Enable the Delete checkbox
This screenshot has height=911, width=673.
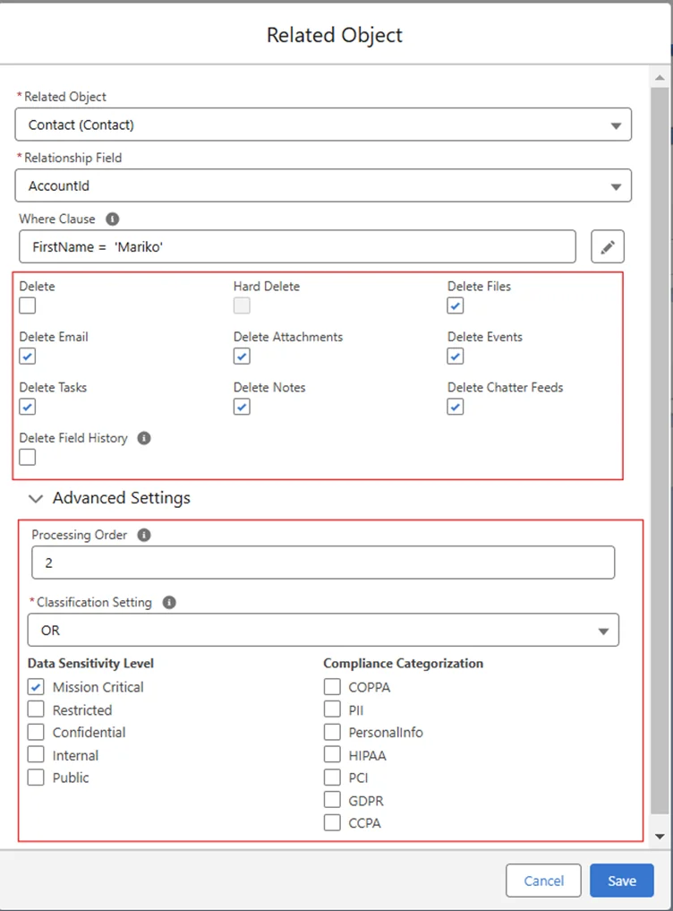[x=28, y=305]
